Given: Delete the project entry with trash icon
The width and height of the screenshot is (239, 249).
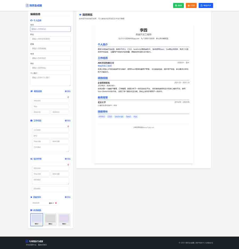Looking at the screenshot, I should coord(68,165).
